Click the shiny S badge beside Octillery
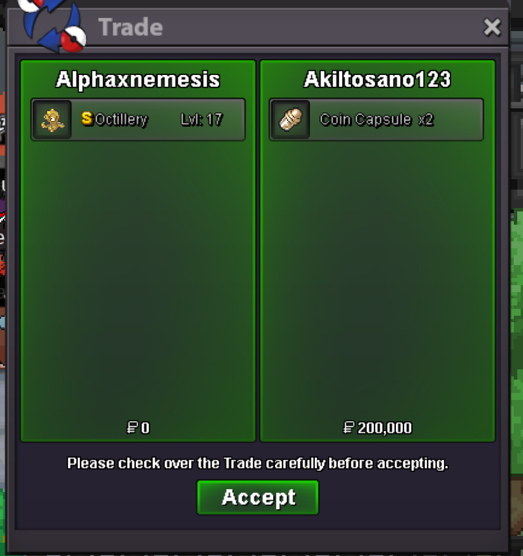The width and height of the screenshot is (523, 556). pos(87,119)
